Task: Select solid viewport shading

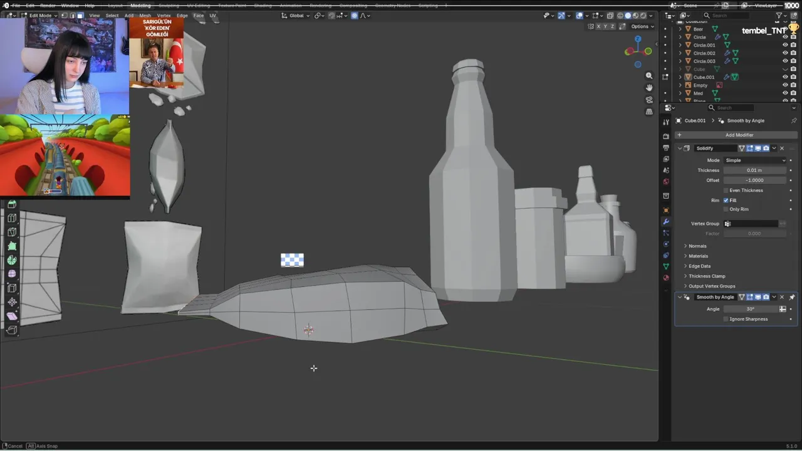Action: pyautogui.click(x=628, y=16)
